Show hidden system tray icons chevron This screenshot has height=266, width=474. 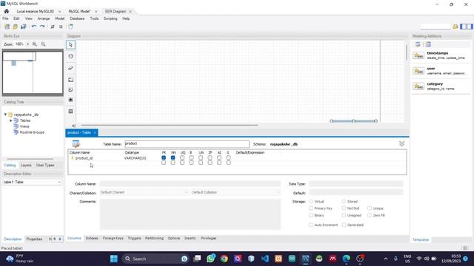point(386,259)
